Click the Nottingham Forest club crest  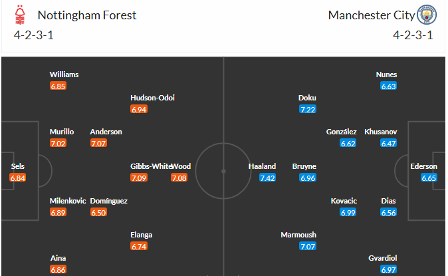tap(20, 15)
